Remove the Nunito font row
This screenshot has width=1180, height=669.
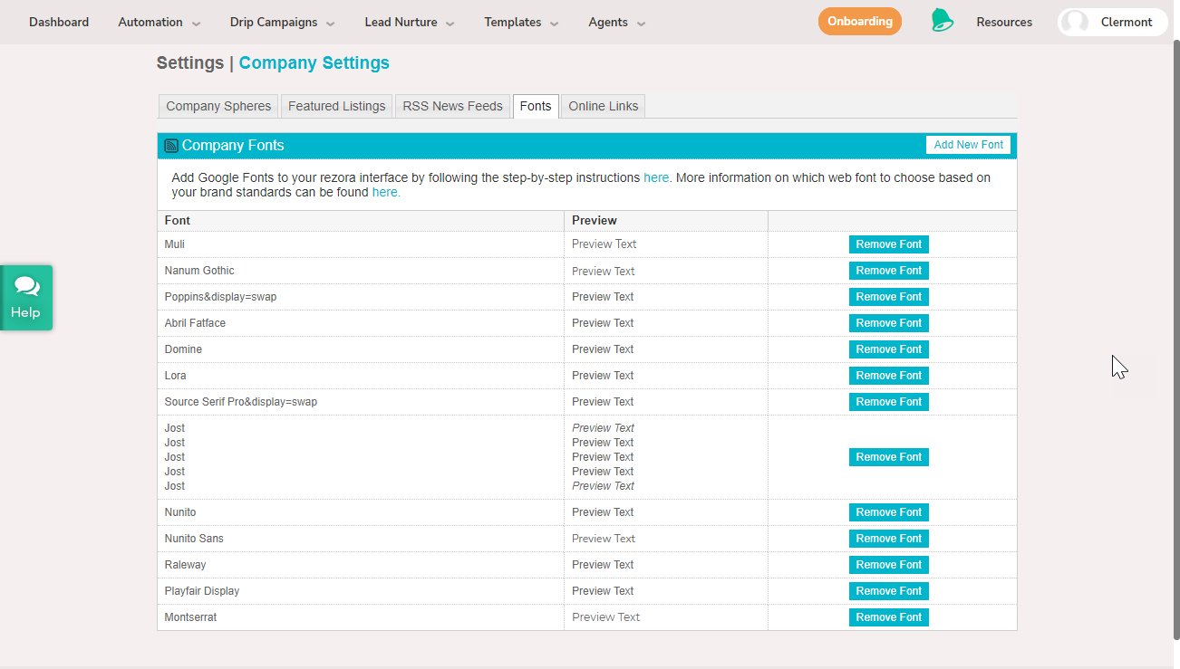point(889,512)
